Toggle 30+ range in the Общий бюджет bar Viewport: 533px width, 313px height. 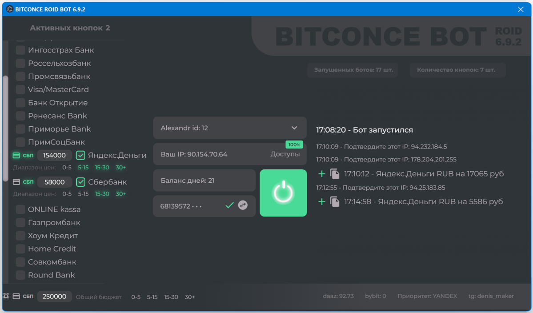click(190, 297)
